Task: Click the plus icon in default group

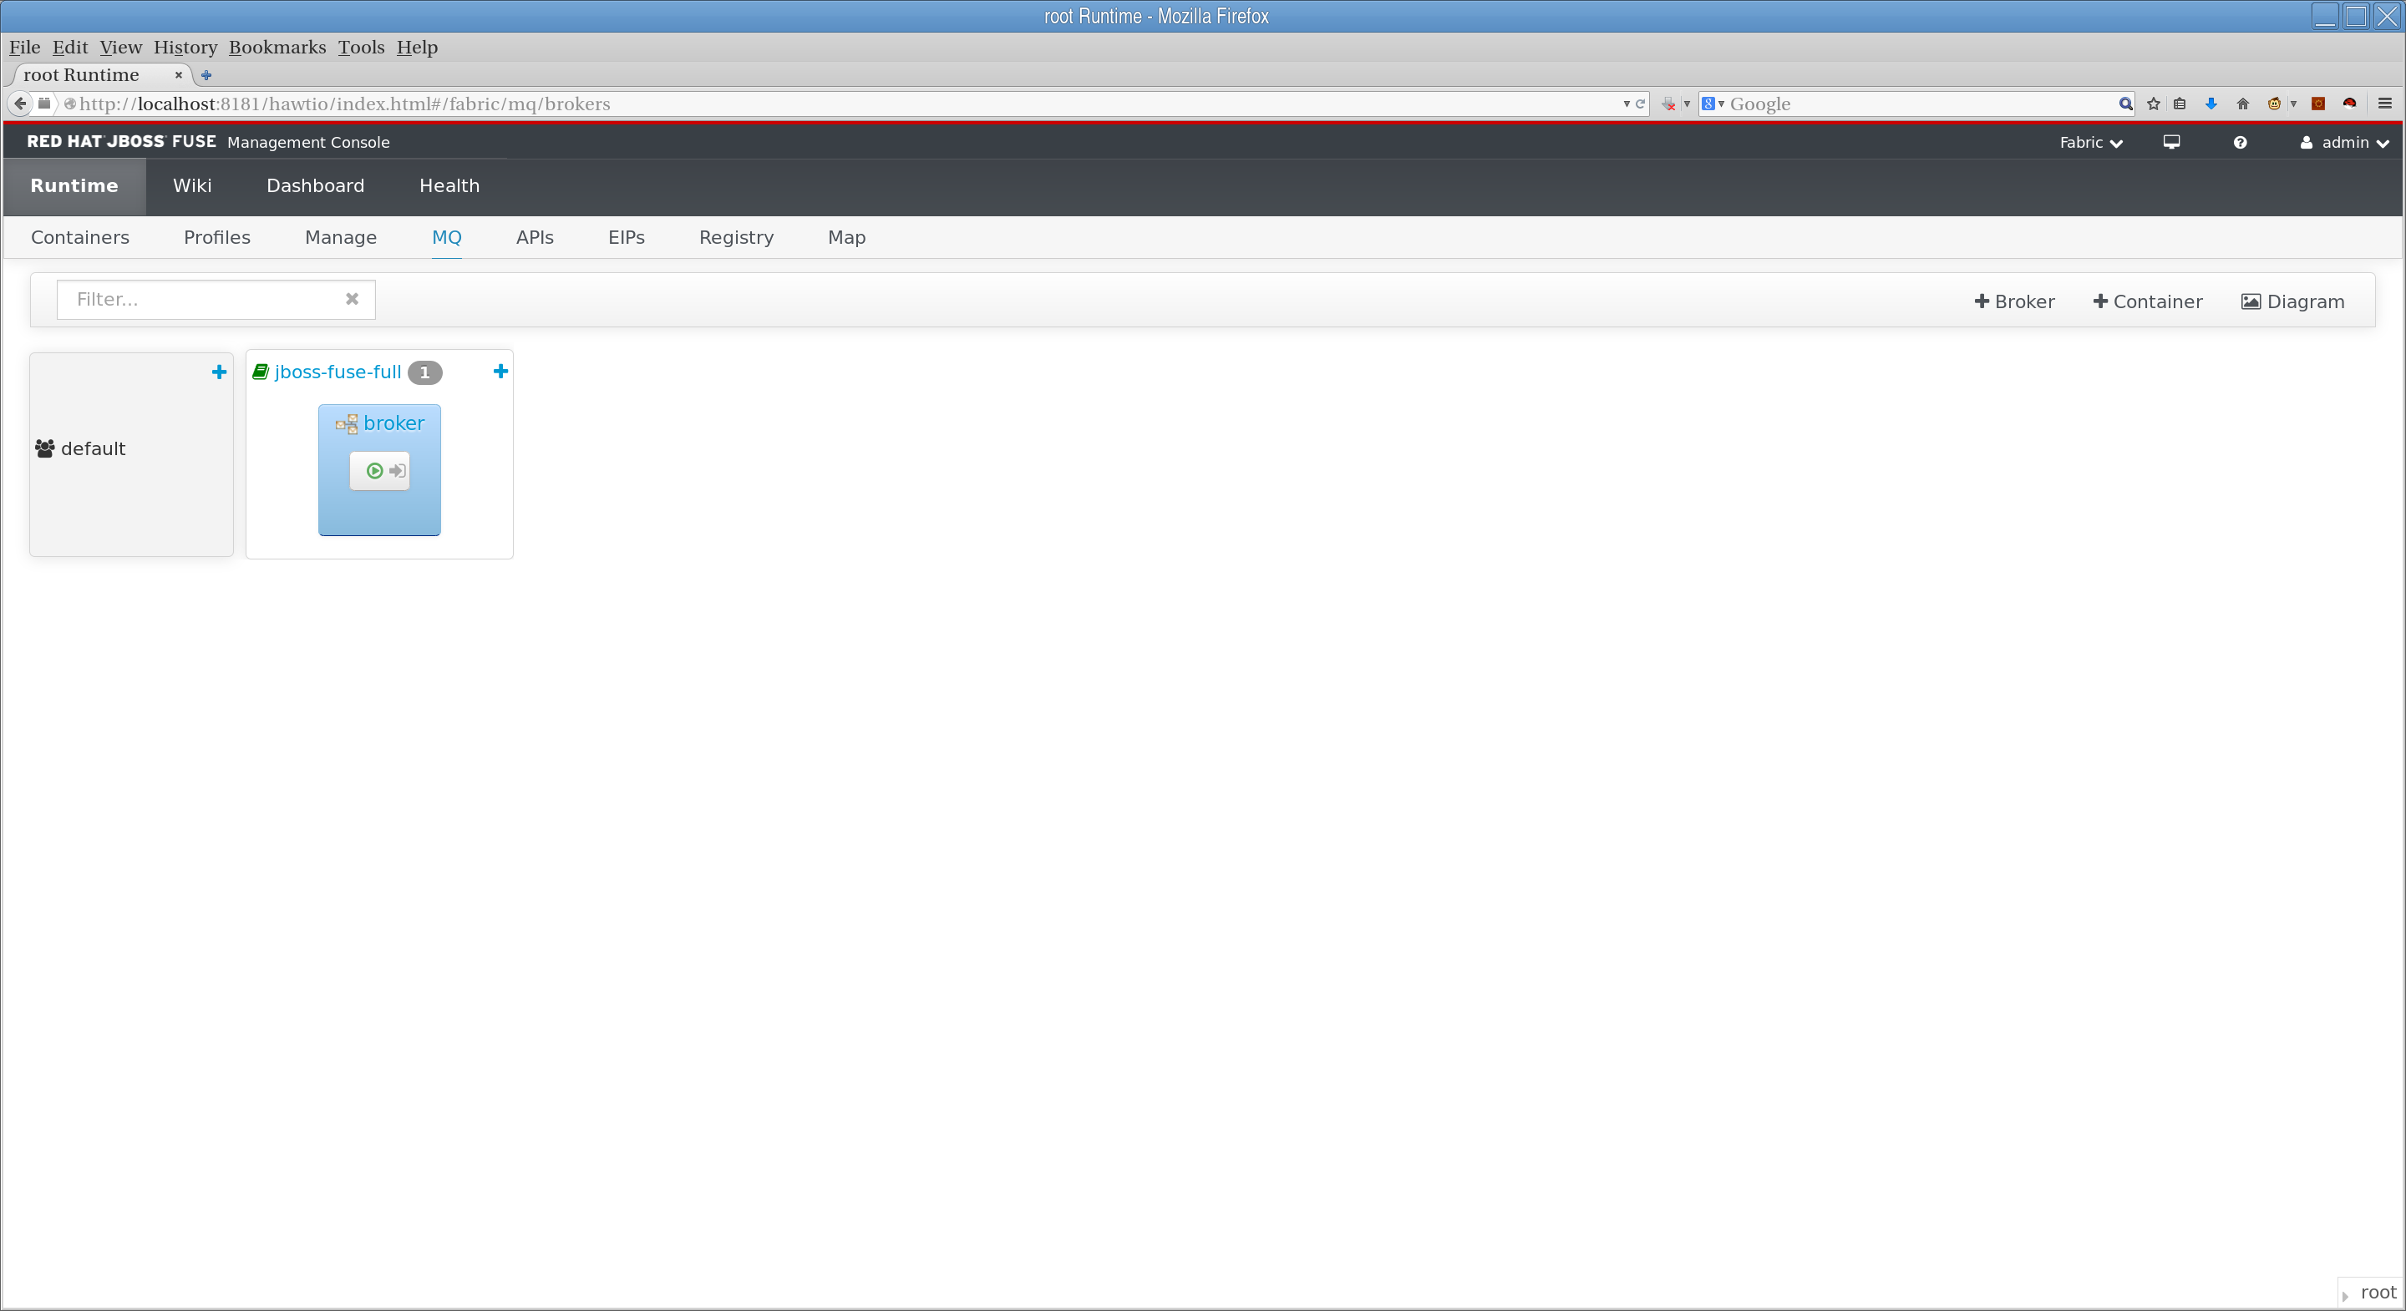Action: click(219, 372)
